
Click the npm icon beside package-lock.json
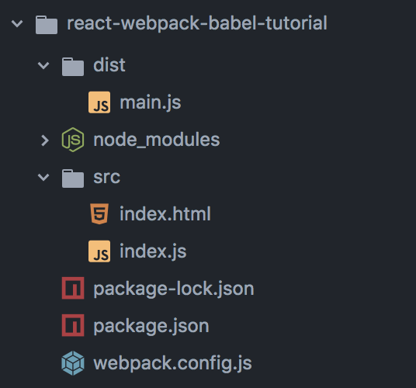click(x=73, y=288)
